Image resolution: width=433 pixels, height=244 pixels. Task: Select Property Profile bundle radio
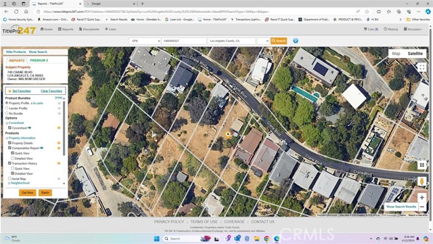[7, 103]
